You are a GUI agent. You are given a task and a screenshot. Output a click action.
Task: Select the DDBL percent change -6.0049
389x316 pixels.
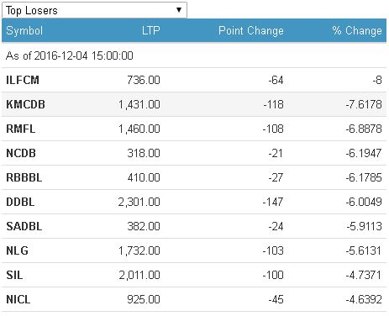(x=364, y=202)
